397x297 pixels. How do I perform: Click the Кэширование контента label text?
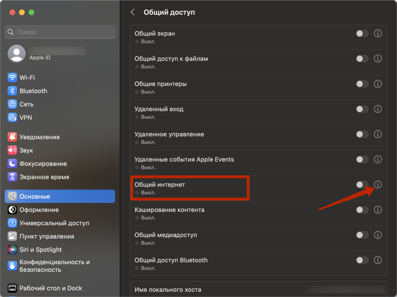point(169,210)
